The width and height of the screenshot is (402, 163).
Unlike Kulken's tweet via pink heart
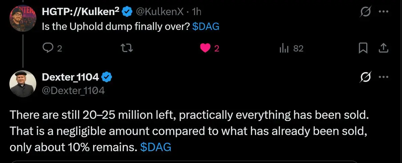pyautogui.click(x=209, y=49)
